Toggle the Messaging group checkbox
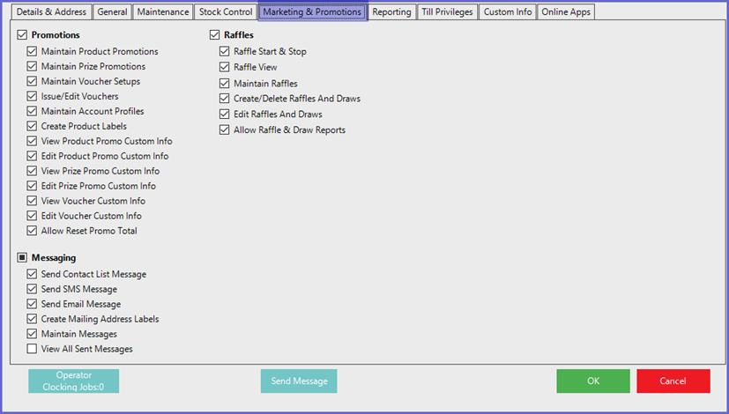 click(x=22, y=258)
